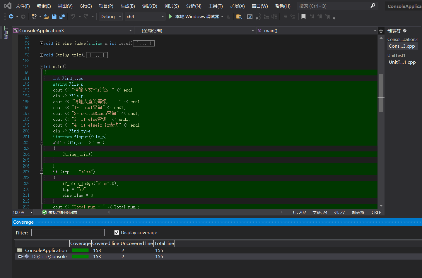
Task: Uncheck the Display coverage checkbox
Action: coord(117,233)
